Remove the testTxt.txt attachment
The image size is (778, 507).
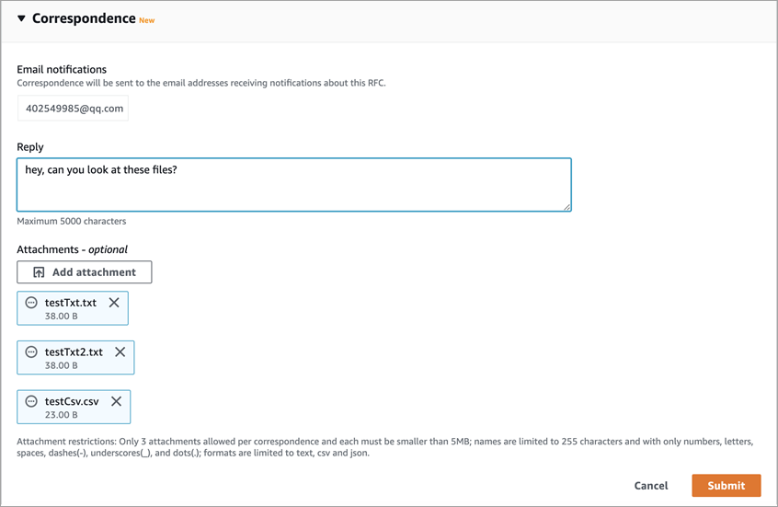[114, 303]
